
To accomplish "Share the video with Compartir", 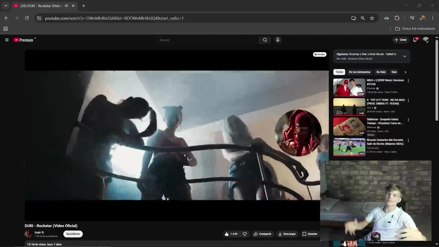I will (262, 234).
